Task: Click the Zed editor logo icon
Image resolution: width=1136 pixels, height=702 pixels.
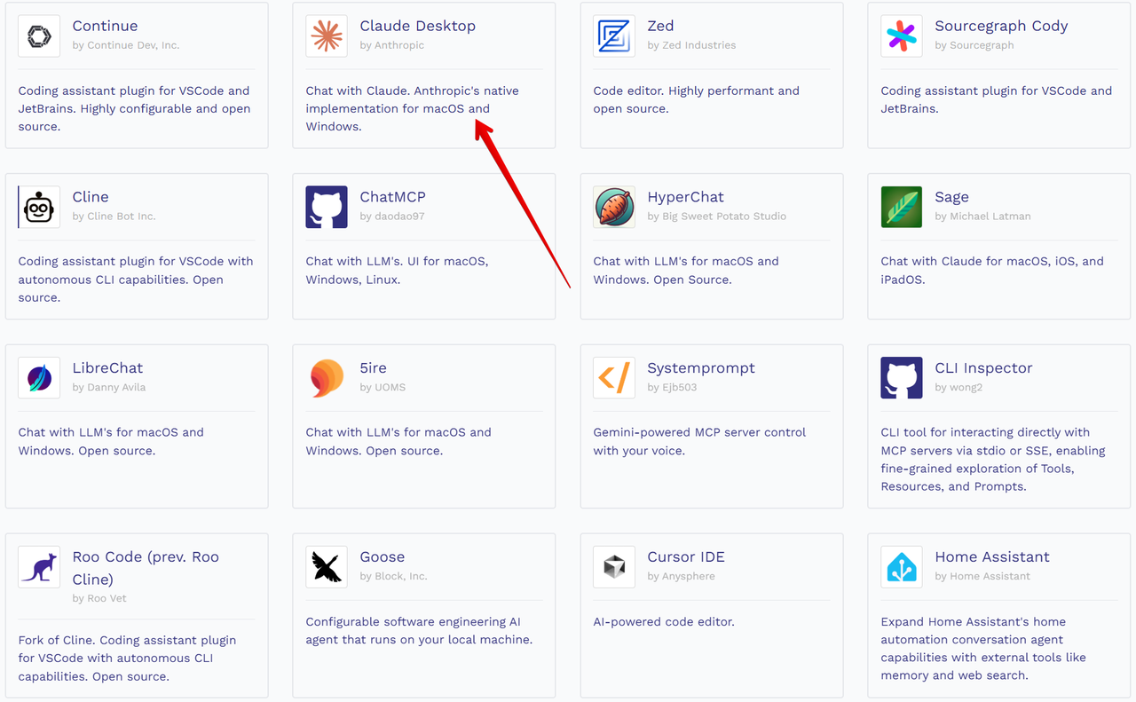Action: 614,36
